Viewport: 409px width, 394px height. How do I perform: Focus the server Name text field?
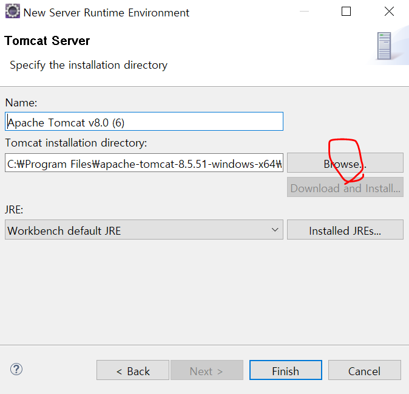click(x=144, y=121)
